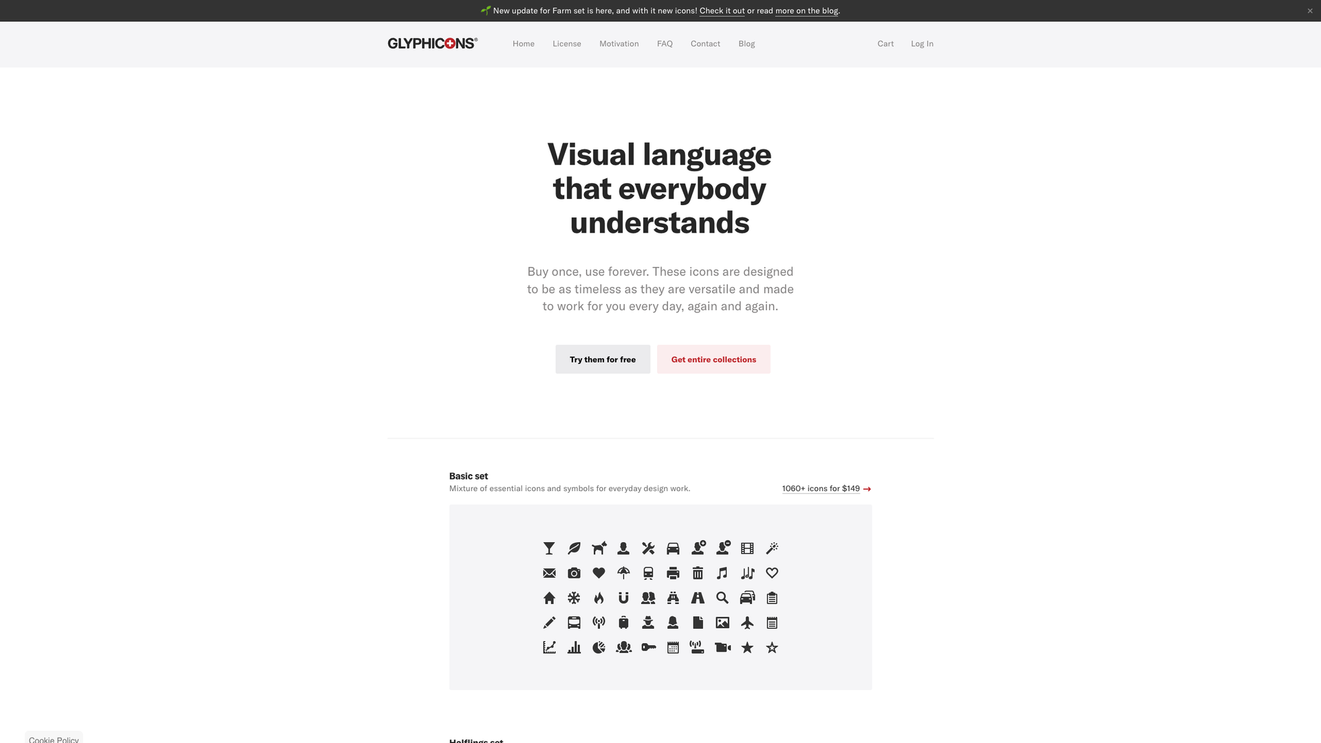Go to the FAQ page
Screen dimensions: 1321x743
coord(664,44)
